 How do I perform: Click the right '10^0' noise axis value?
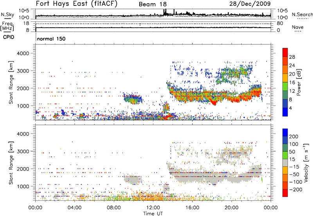[x=282, y=18]
